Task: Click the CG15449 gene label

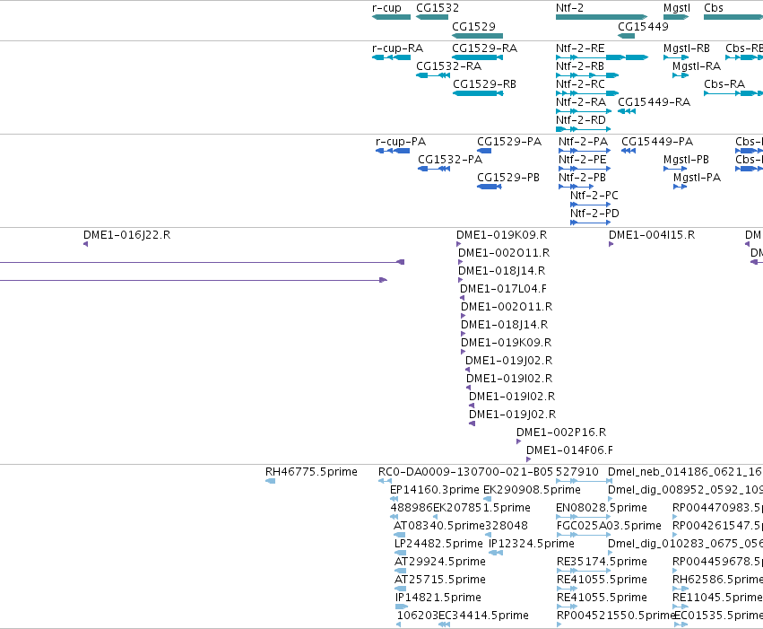Action: 643,26
